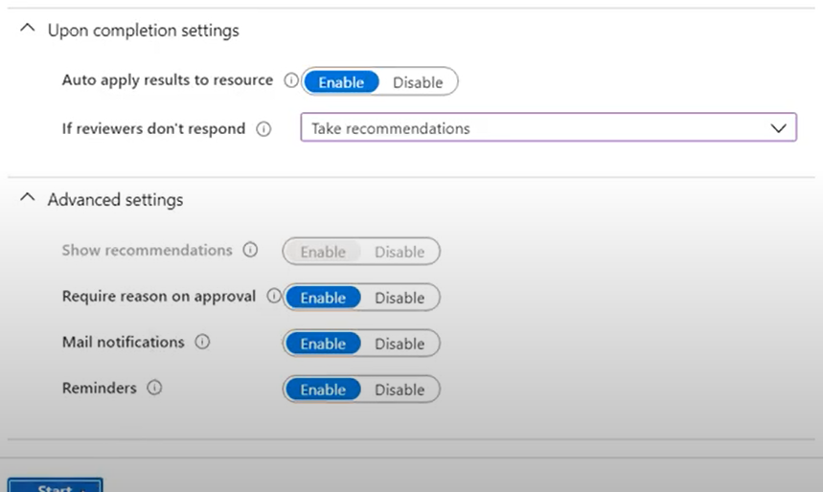Click info icon next to reviewers don't respond

263,128
